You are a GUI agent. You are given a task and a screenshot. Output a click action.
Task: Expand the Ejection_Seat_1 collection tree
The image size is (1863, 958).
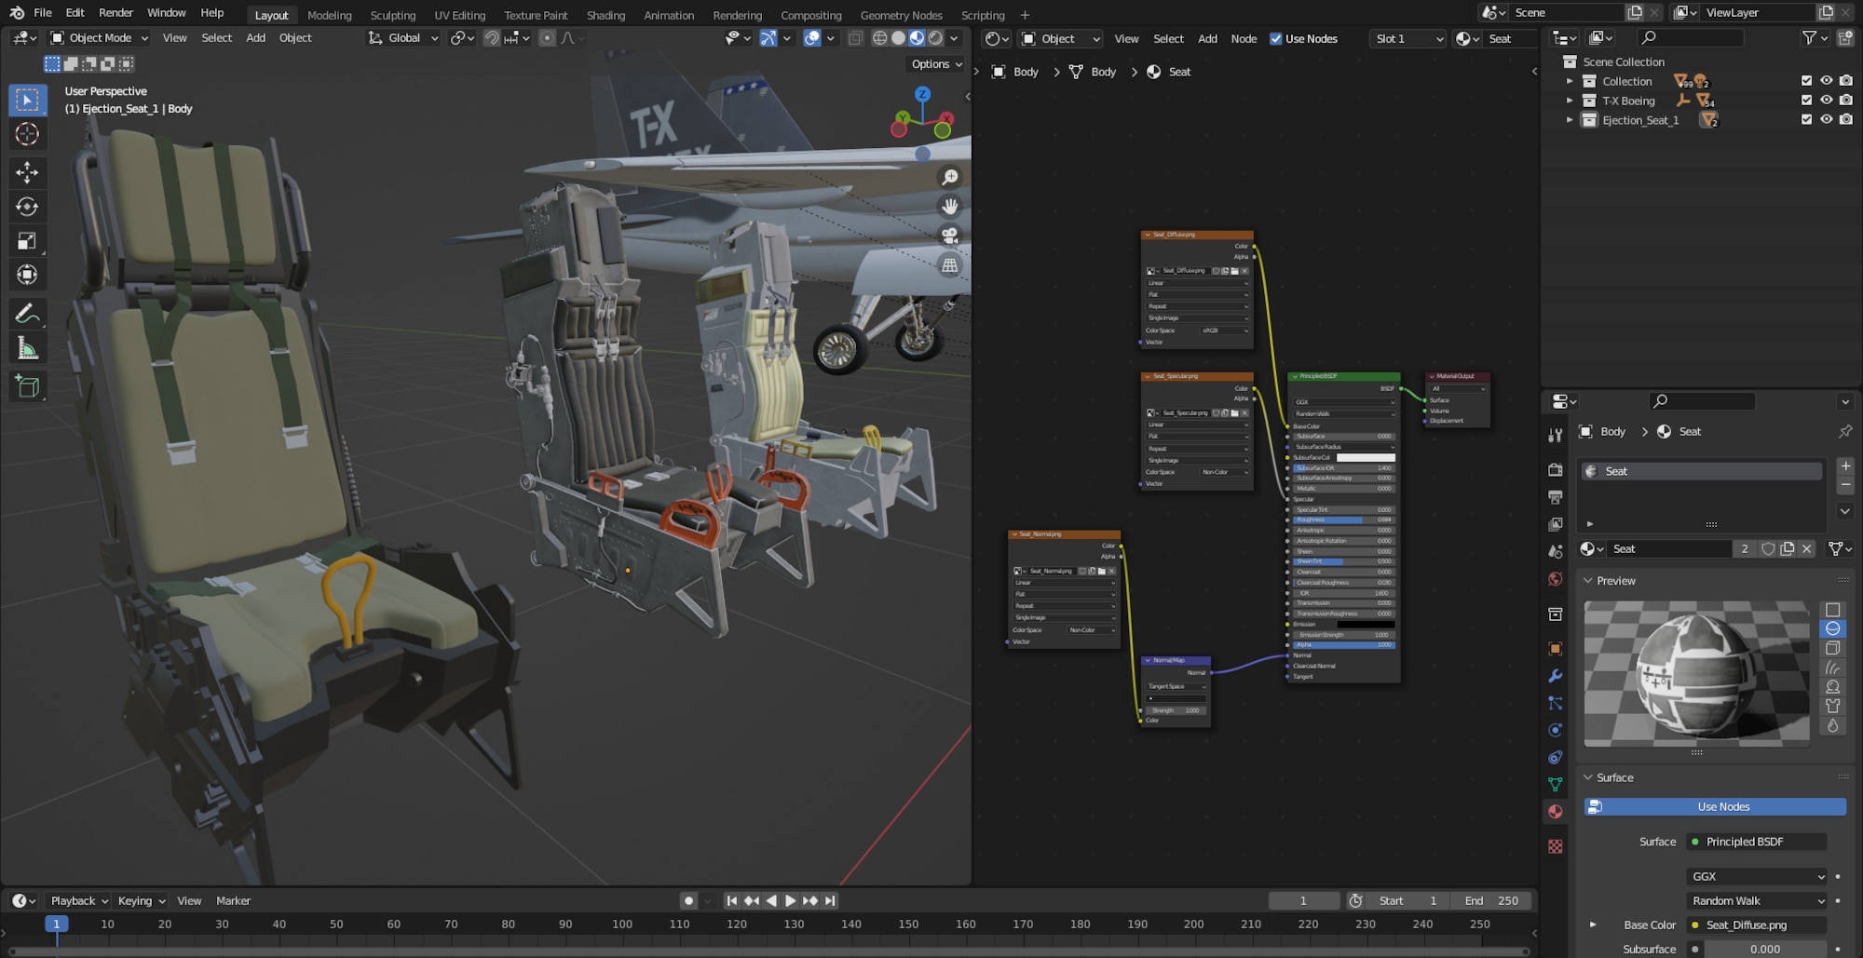tap(1570, 120)
